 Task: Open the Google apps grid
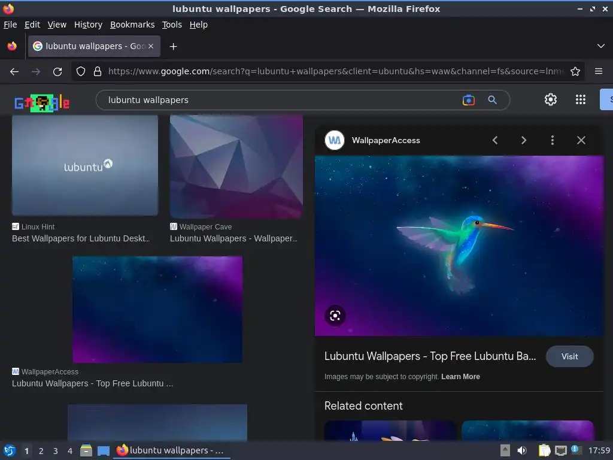(581, 100)
